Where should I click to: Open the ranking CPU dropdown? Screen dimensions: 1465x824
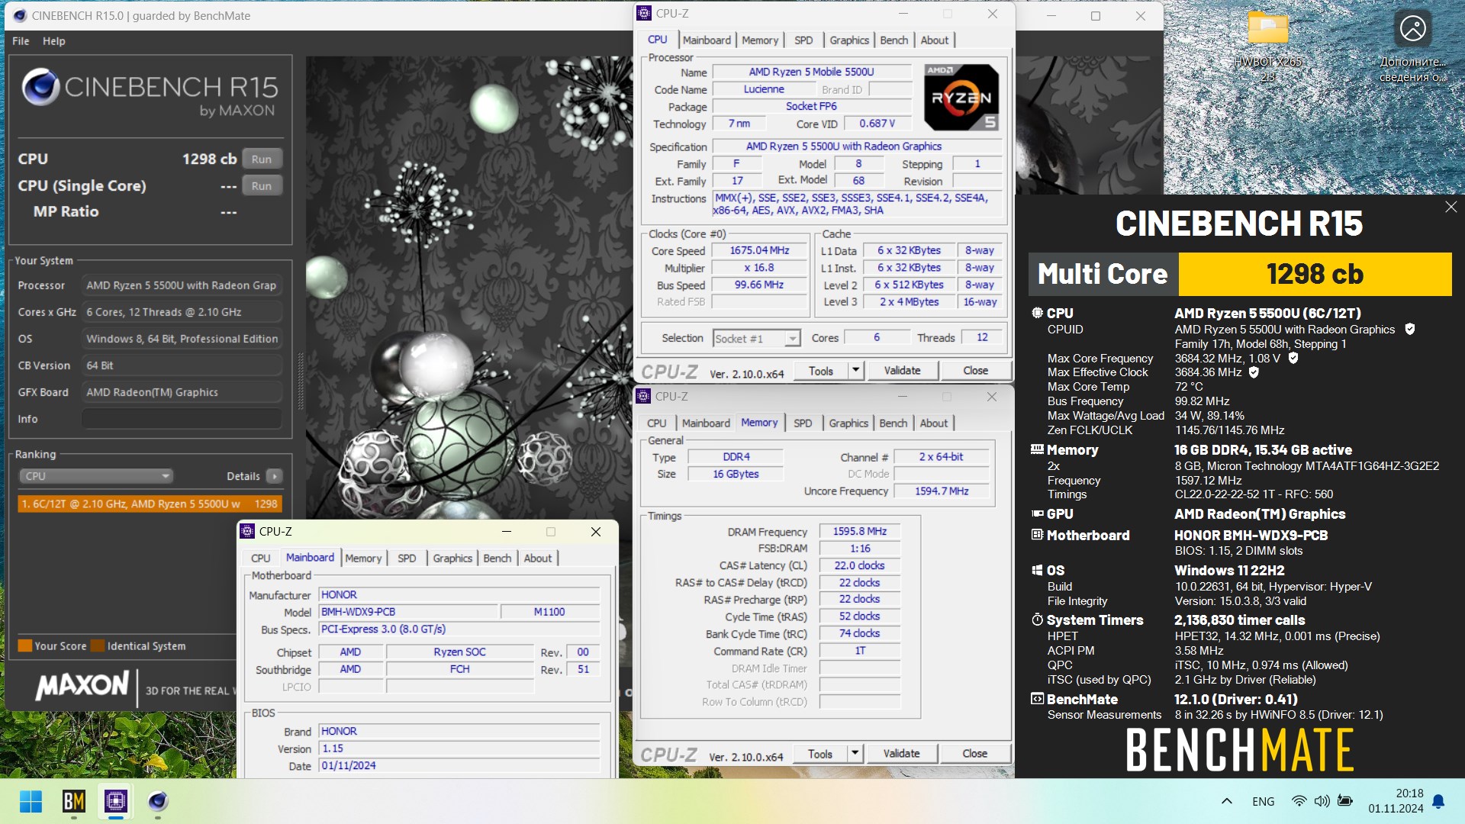point(95,476)
